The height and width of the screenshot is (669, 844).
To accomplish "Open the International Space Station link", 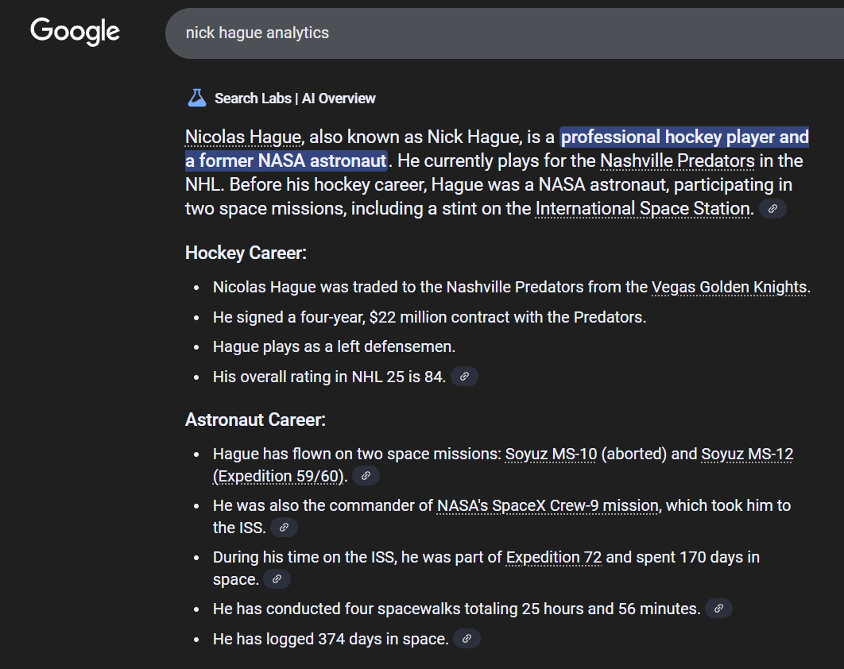I will (x=643, y=209).
